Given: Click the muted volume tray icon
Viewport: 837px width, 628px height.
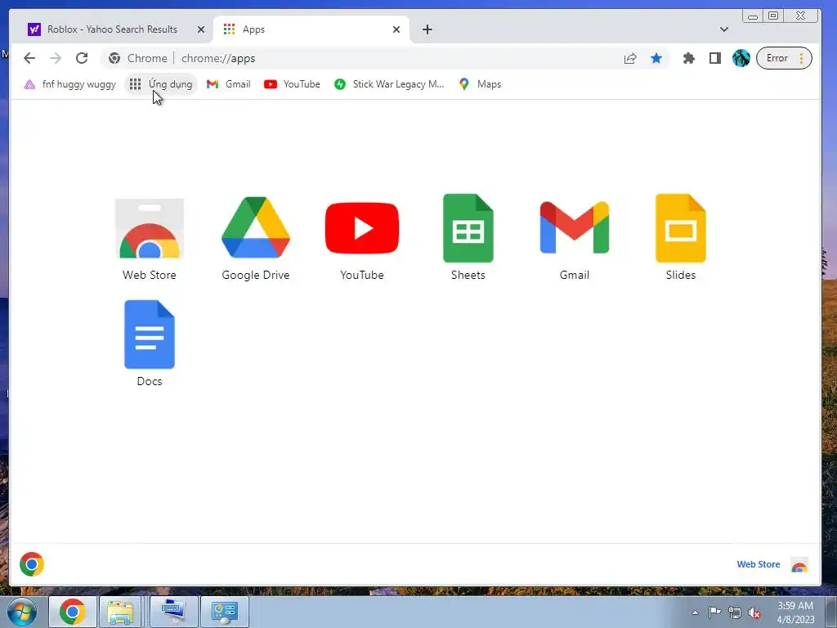Looking at the screenshot, I should (754, 613).
